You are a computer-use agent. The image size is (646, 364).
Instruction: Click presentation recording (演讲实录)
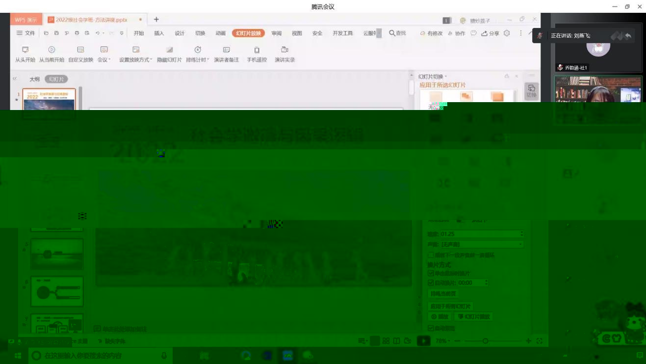(284, 54)
